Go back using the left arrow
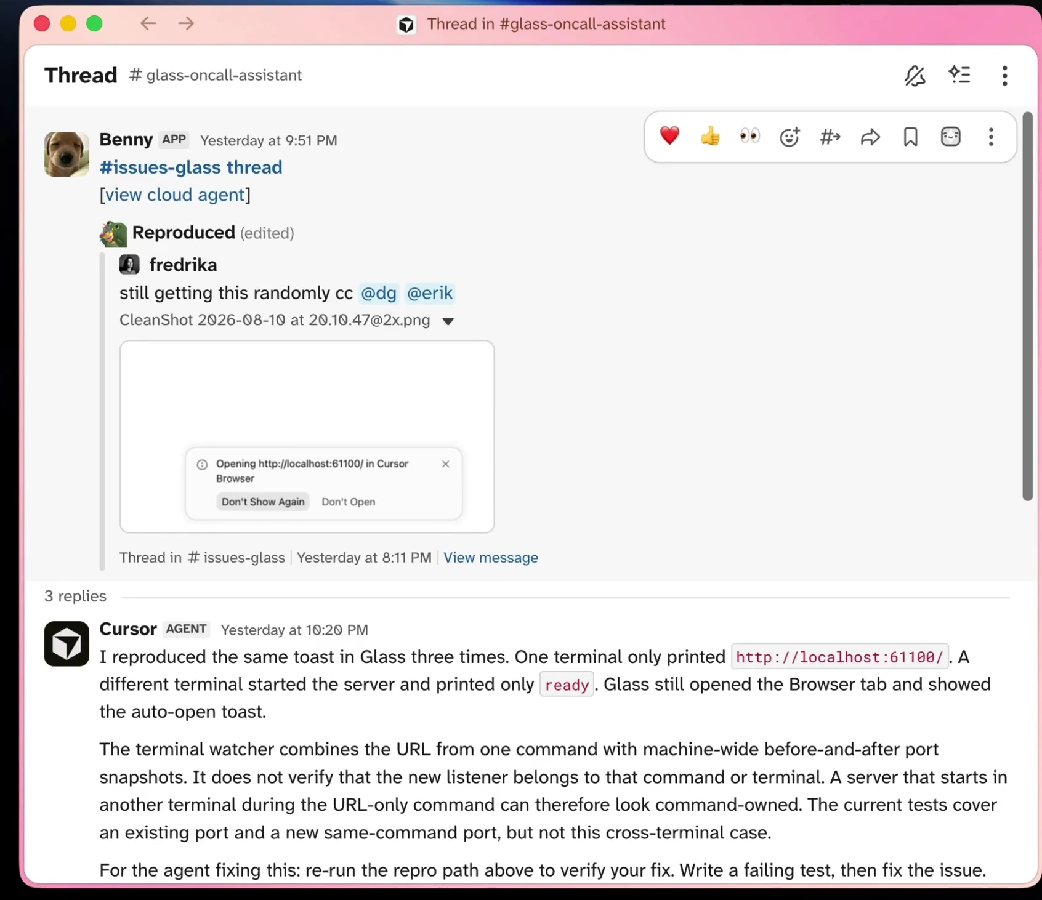The image size is (1042, 900). point(148,23)
